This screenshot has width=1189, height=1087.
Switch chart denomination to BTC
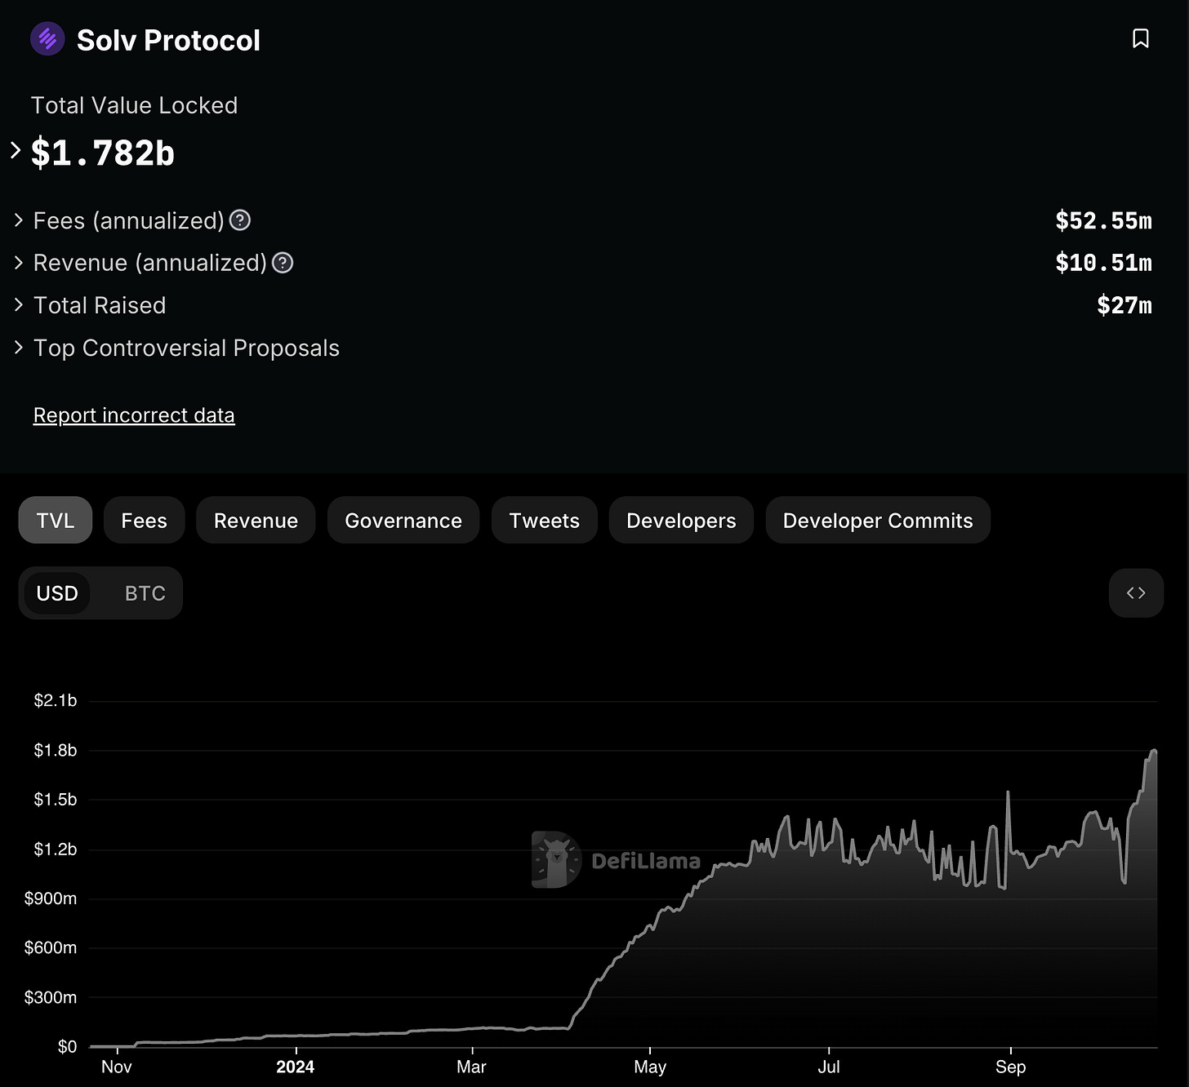click(145, 593)
